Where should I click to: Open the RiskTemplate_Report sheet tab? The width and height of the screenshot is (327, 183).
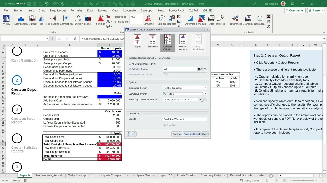[x=49, y=175]
